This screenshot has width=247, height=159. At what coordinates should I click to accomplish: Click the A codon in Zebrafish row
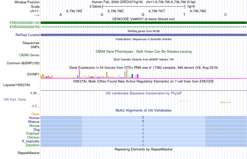click(143, 145)
